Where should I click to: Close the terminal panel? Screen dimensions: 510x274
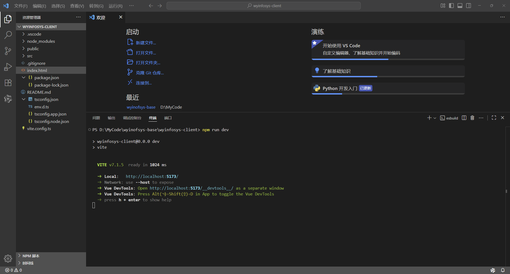(x=503, y=118)
